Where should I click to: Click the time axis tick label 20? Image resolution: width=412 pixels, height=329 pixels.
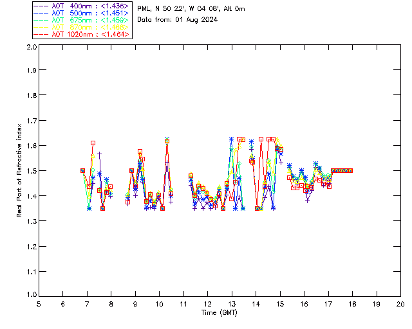click(x=400, y=304)
